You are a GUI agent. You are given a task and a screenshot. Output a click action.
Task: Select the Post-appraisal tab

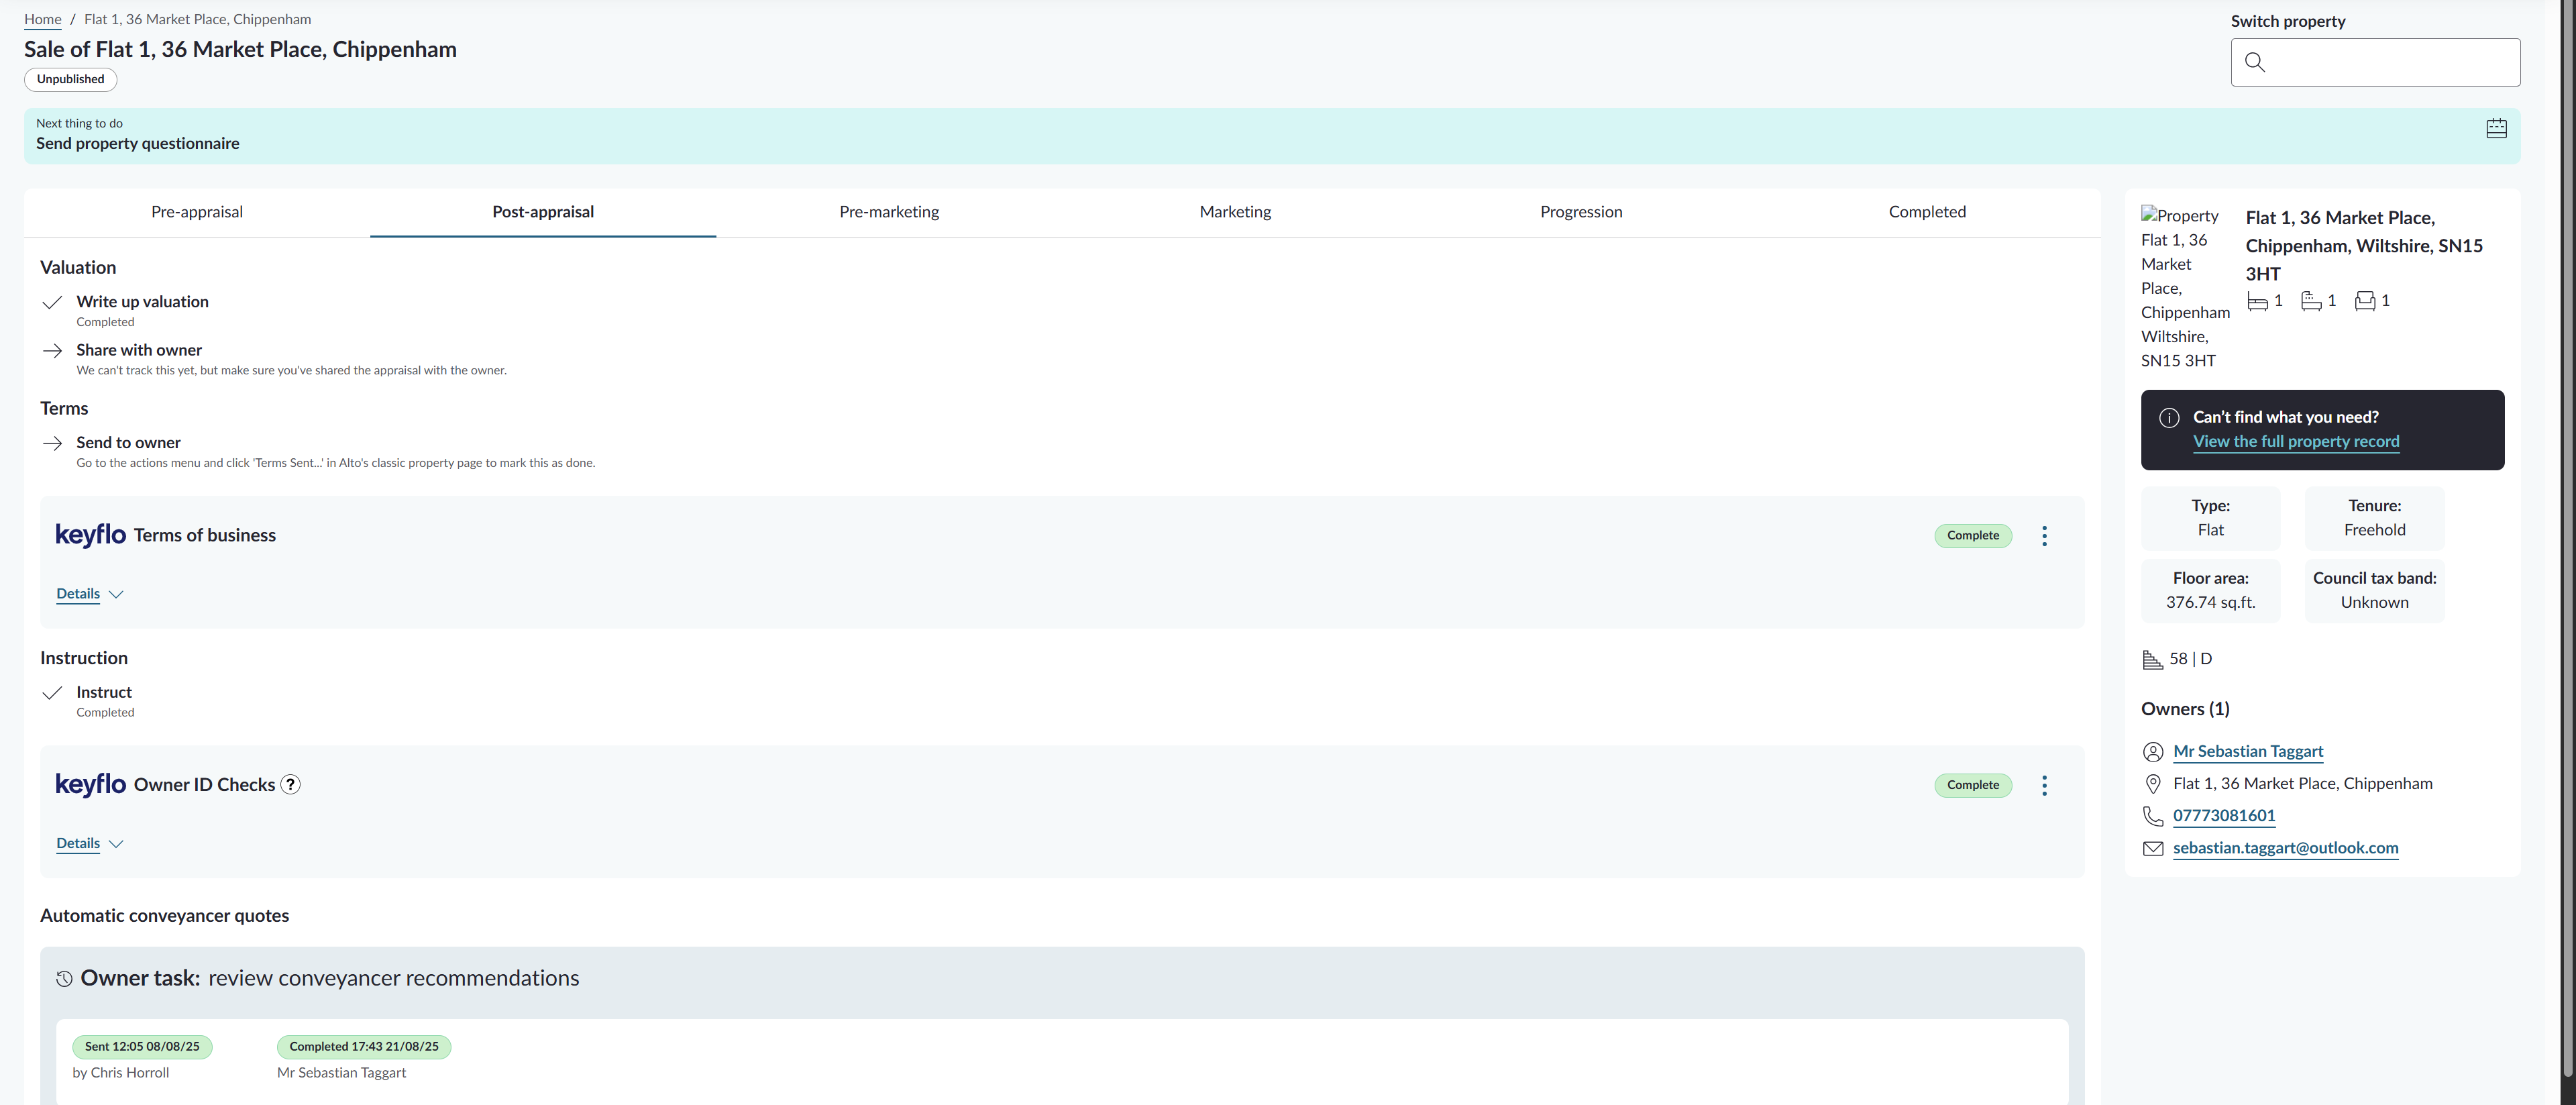543,212
